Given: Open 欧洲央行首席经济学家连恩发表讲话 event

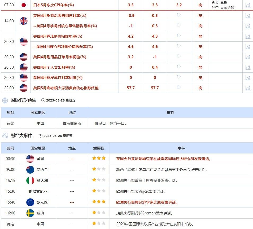Looking at the screenshot, I should [x=147, y=202].
